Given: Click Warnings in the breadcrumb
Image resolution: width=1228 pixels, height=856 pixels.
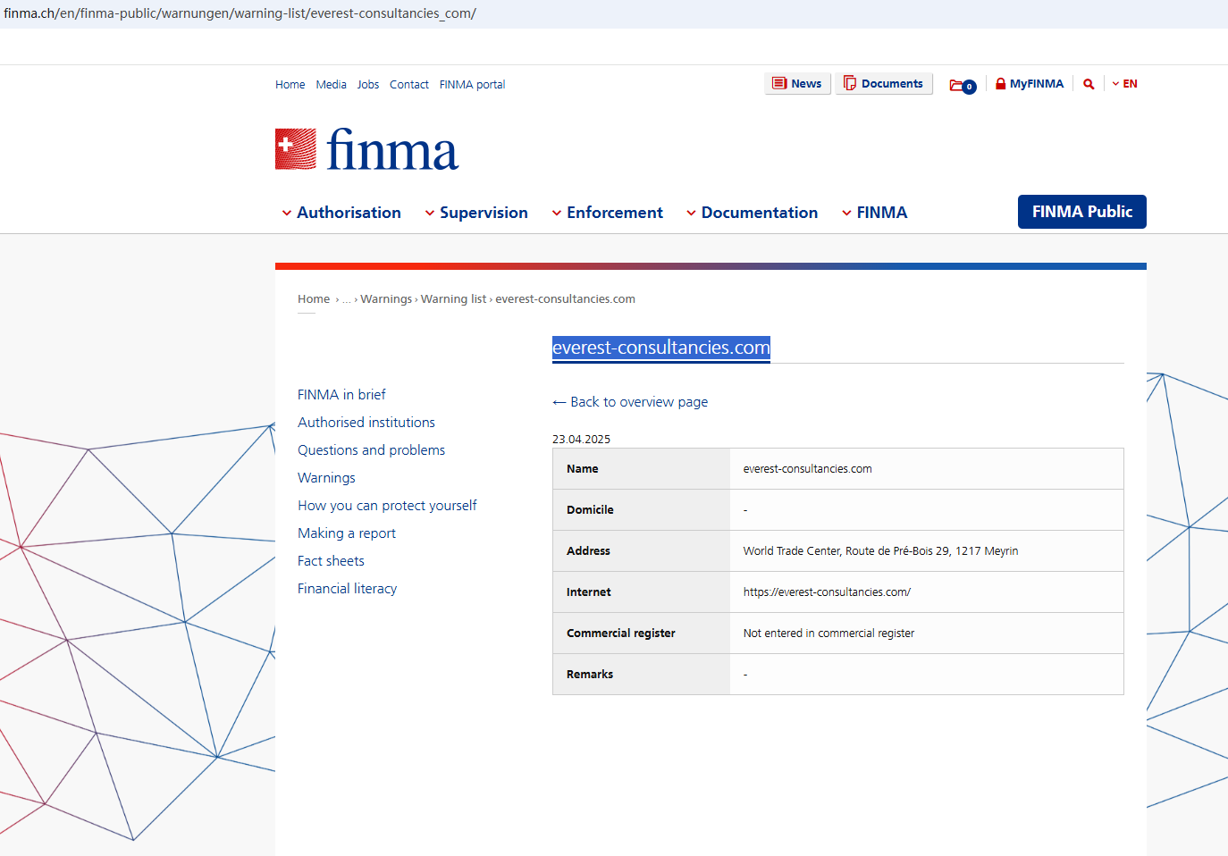Looking at the screenshot, I should pyautogui.click(x=386, y=299).
